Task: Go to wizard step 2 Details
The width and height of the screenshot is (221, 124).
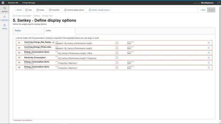Action: 40,10
